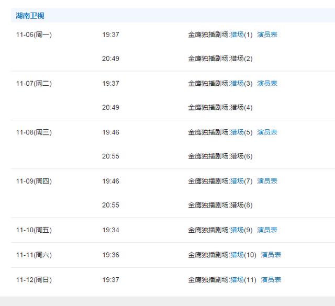Select the date 11-12(周日)
The width and height of the screenshot is (335, 306).
(34, 280)
